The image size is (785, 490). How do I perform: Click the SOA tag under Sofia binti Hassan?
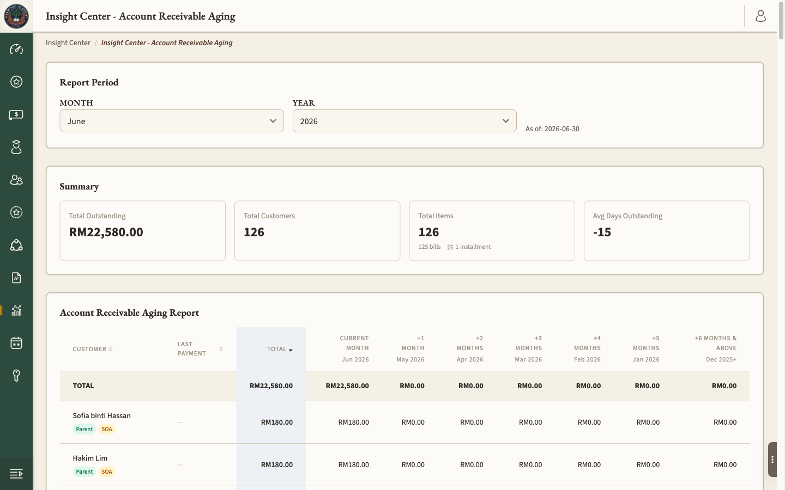pyautogui.click(x=107, y=429)
